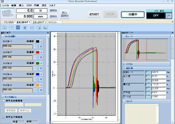This screenshot has height=124, width=175.
Task: Click the START button
Action: click(94, 14)
